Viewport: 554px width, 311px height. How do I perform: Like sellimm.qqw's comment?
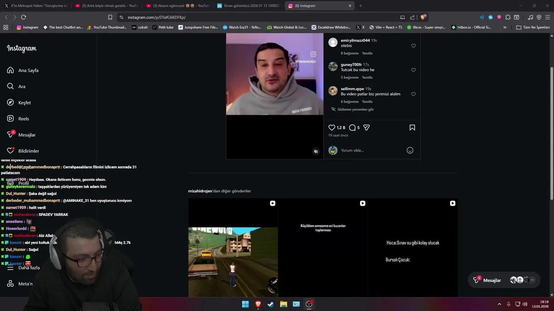(x=413, y=94)
